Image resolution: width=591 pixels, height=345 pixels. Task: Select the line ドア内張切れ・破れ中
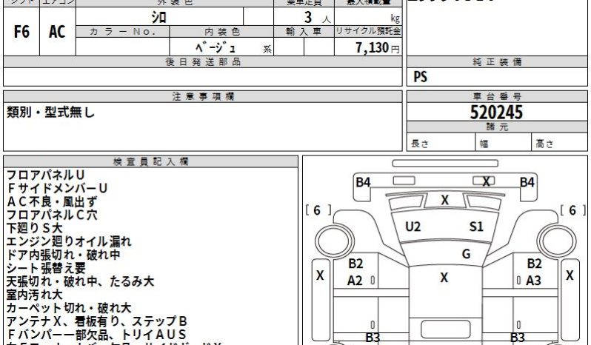tap(64, 255)
